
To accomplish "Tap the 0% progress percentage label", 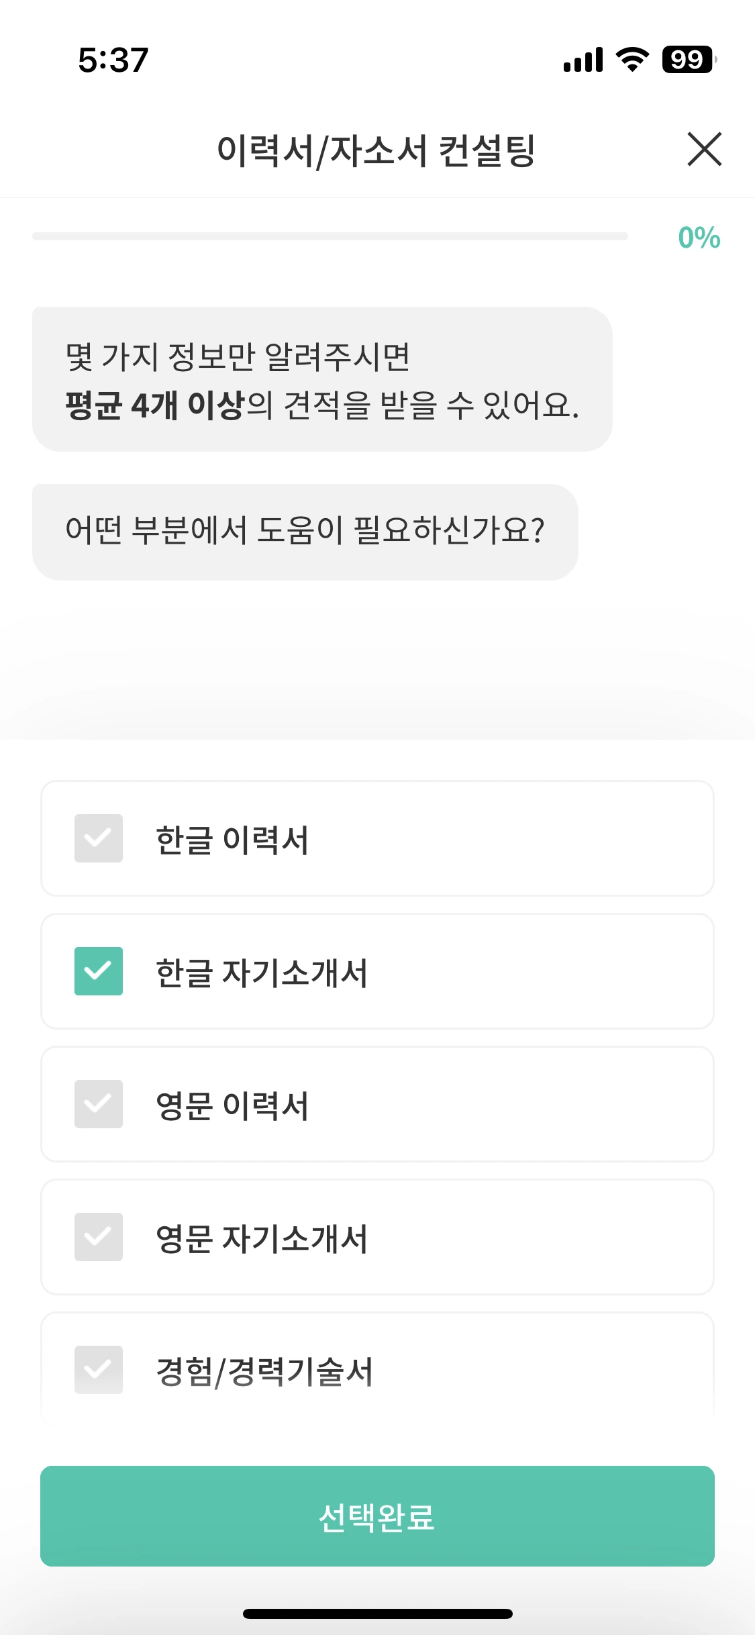I will pos(699,238).
